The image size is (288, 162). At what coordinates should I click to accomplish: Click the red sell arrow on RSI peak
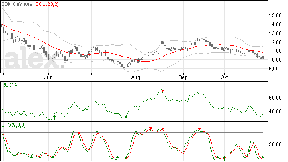[163, 90]
